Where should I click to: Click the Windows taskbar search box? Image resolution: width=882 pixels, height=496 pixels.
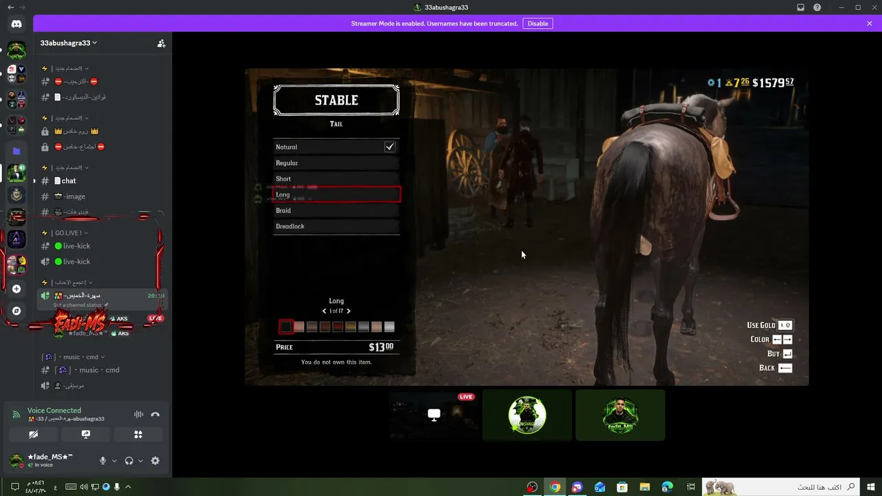click(x=781, y=487)
